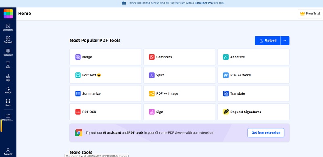Open Sign in the left sidebar
The image size is (323, 157).
pos(8,78)
